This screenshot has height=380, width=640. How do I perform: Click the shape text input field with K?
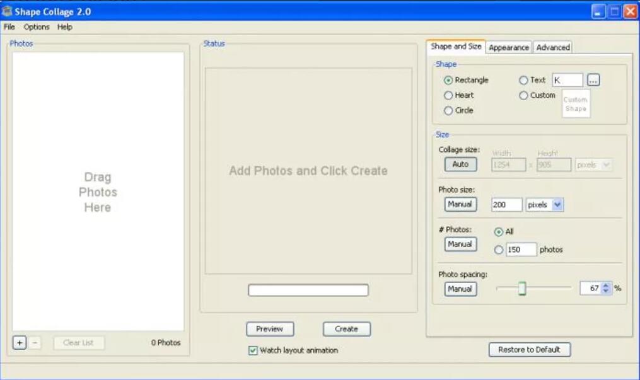point(567,80)
